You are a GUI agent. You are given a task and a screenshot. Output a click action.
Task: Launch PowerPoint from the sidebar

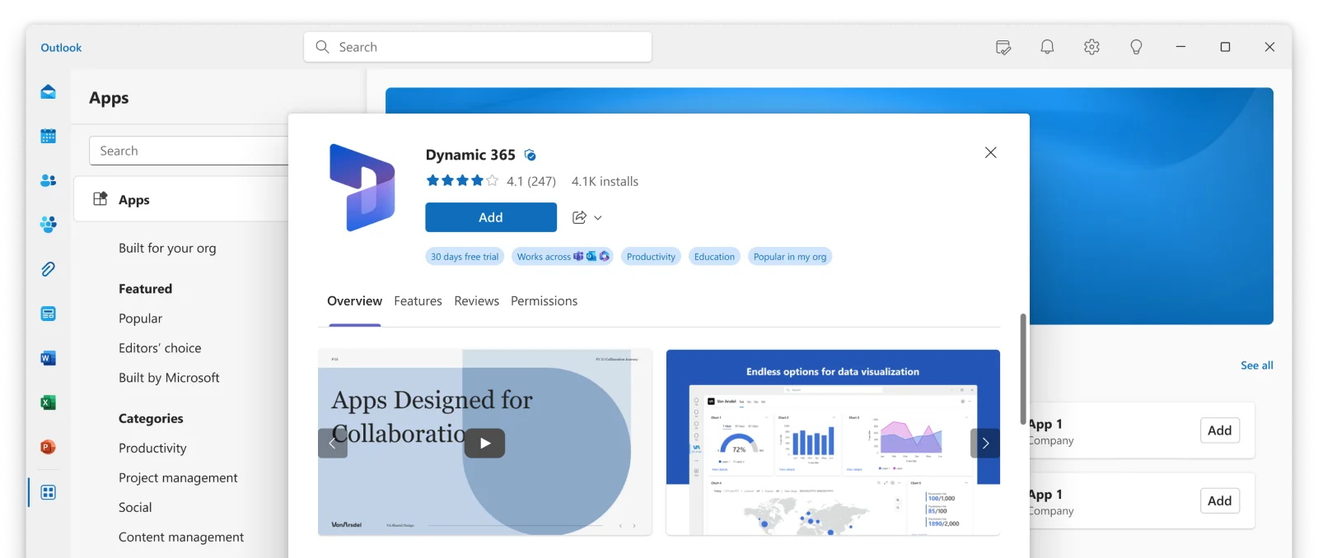pyautogui.click(x=48, y=447)
